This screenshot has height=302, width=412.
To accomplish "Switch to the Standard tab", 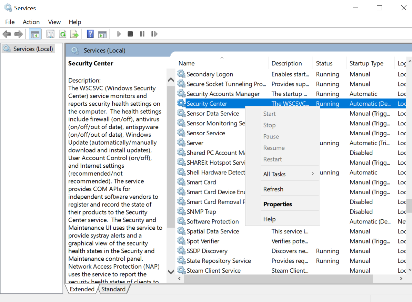I will [113, 289].
